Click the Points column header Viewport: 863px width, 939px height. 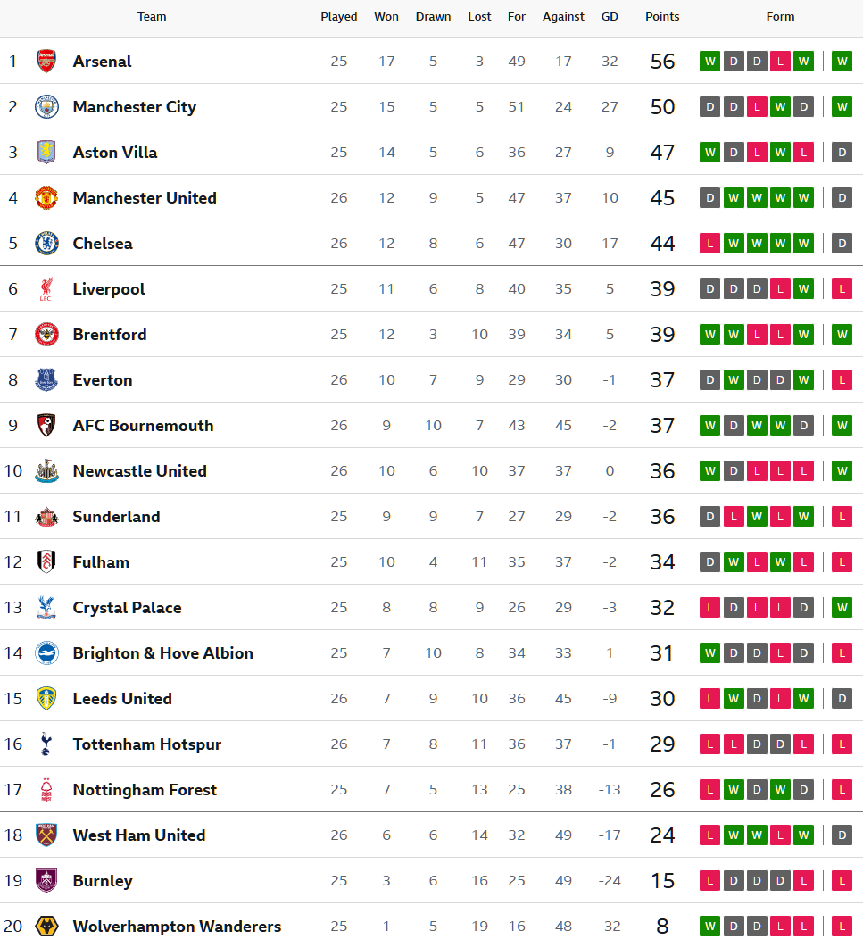coord(662,17)
